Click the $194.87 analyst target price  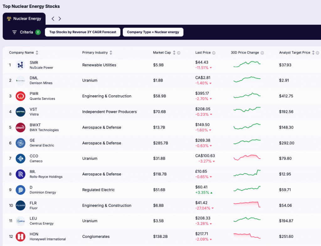pyautogui.click(x=286, y=221)
